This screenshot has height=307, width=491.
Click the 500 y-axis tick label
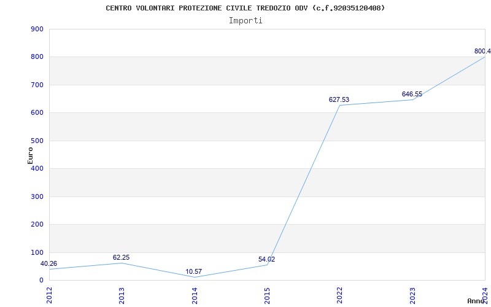click(37, 141)
